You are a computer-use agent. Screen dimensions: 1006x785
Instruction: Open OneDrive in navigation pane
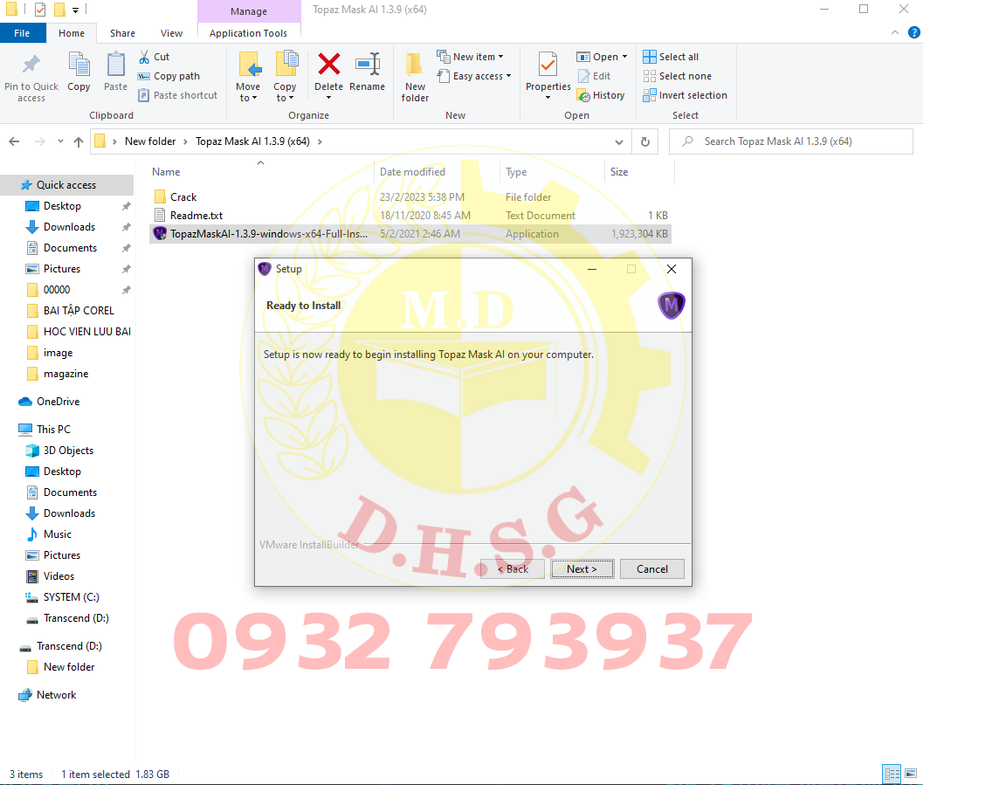pyautogui.click(x=58, y=402)
